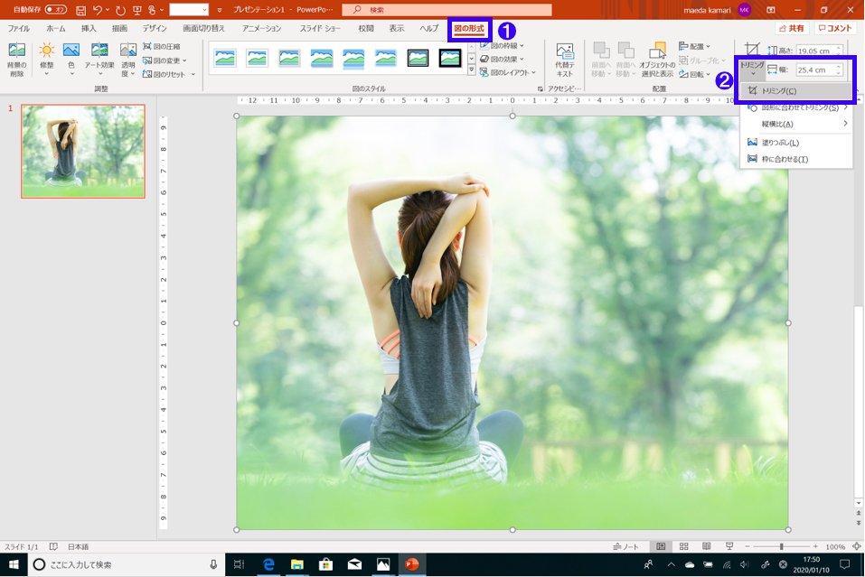Open the quick access font combo box
Viewport: 865px width, 577px height.
[189, 10]
